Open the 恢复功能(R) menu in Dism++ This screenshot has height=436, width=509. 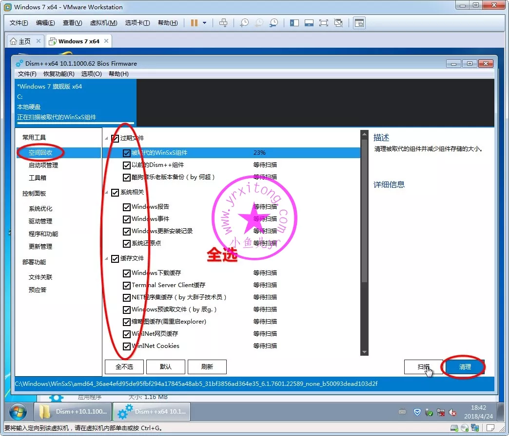(59, 74)
